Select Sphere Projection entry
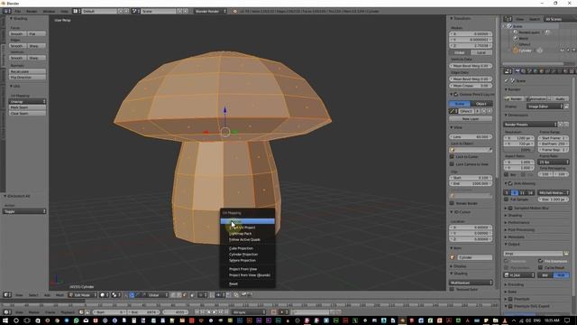Image resolution: width=577 pixels, height=325 pixels. click(x=247, y=260)
